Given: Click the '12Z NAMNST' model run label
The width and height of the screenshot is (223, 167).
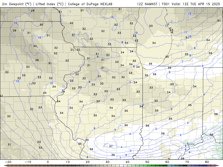Looking at the screenshot, I should pyautogui.click(x=147, y=4).
